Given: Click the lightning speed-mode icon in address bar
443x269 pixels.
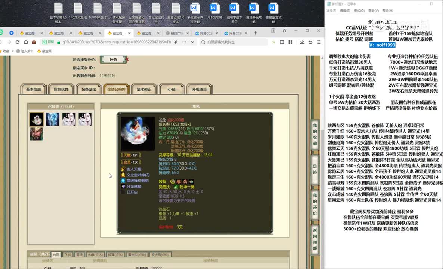Looking at the screenshot, I should tap(176, 42).
